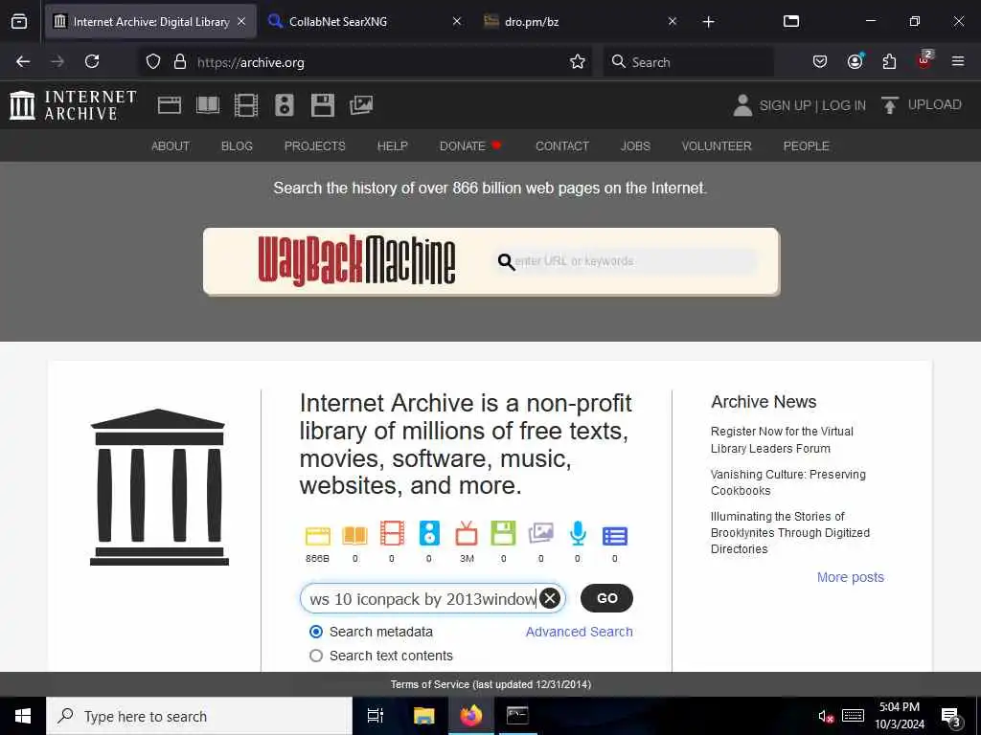981x735 pixels.
Task: Open the uBlock extension icon with badge
Action: (924, 60)
